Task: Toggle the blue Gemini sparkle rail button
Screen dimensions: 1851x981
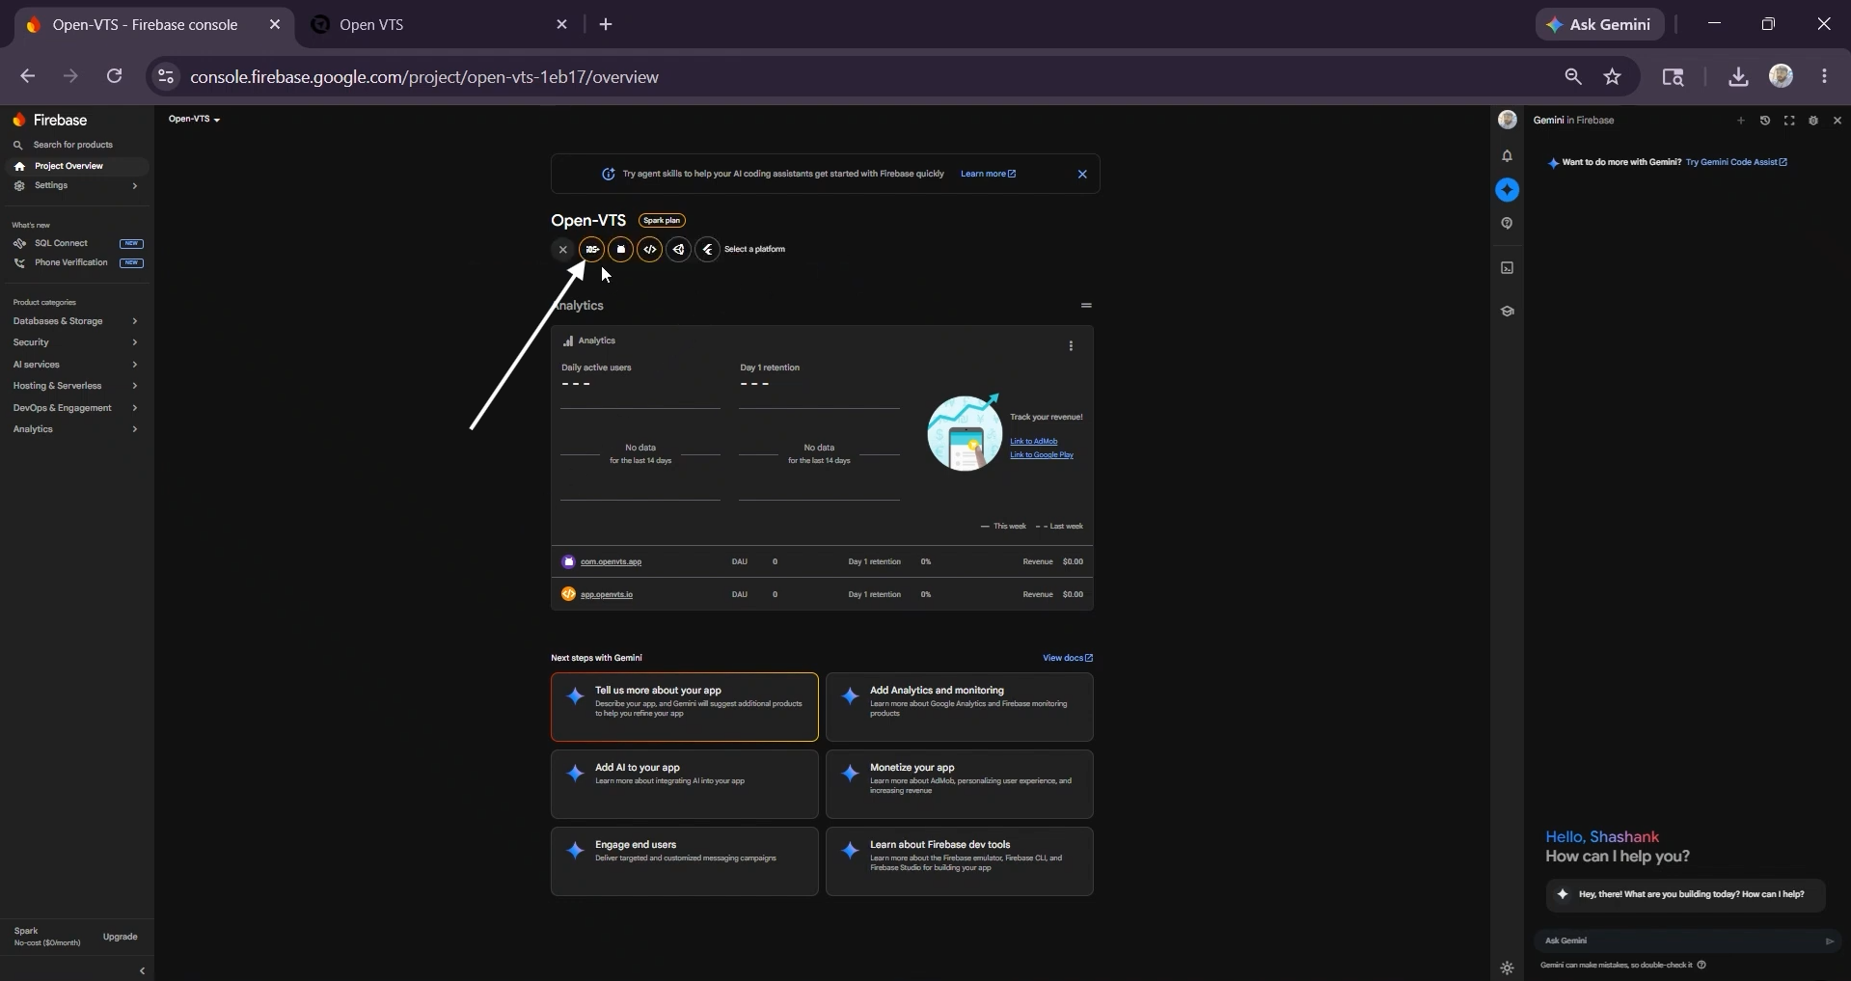Action: (1508, 190)
